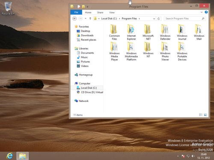This screenshot has width=214, height=160.
Task: Click the Forward navigation arrow
Action: click(80, 18)
